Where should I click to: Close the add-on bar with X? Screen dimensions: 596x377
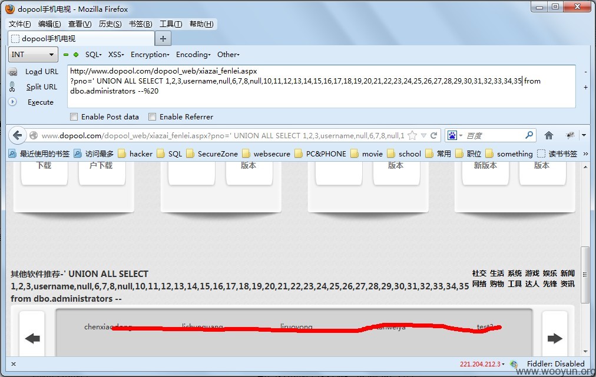pos(14,364)
